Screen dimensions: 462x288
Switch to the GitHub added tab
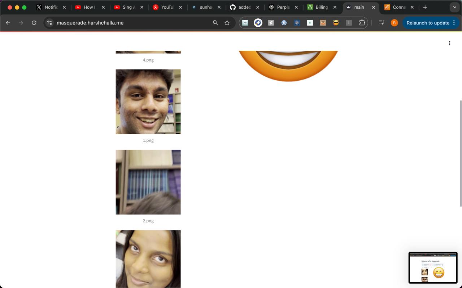coord(245,7)
